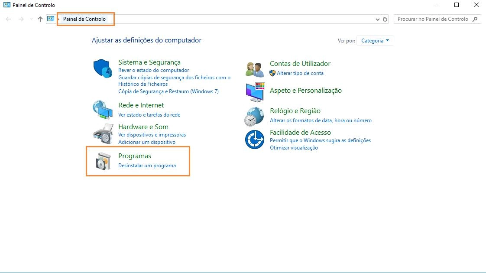Expand the recent locations arrow
The image size is (486, 273).
tap(31, 19)
